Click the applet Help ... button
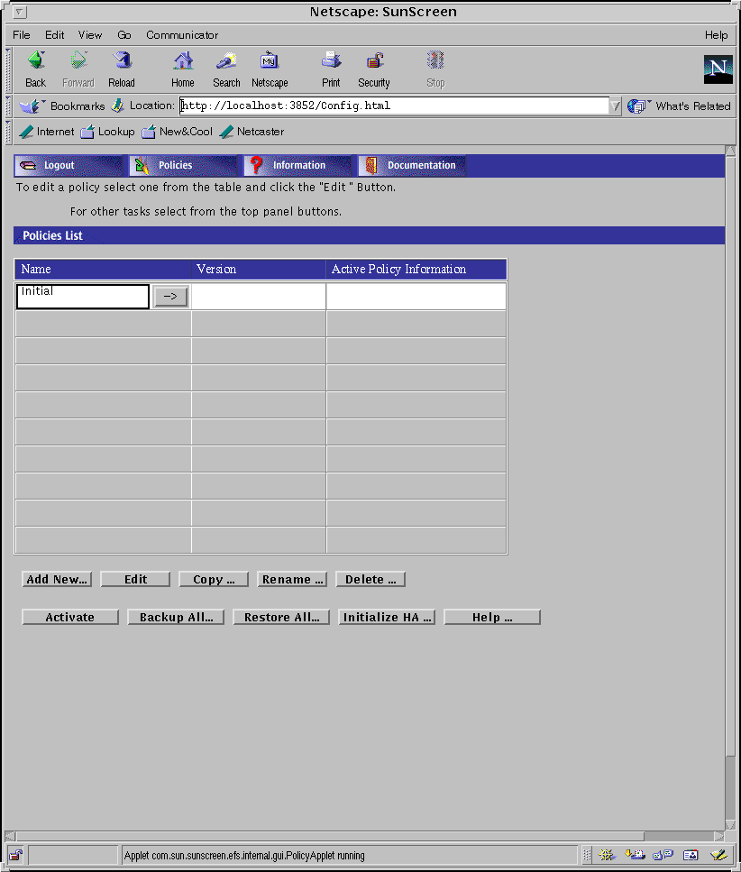 492,617
